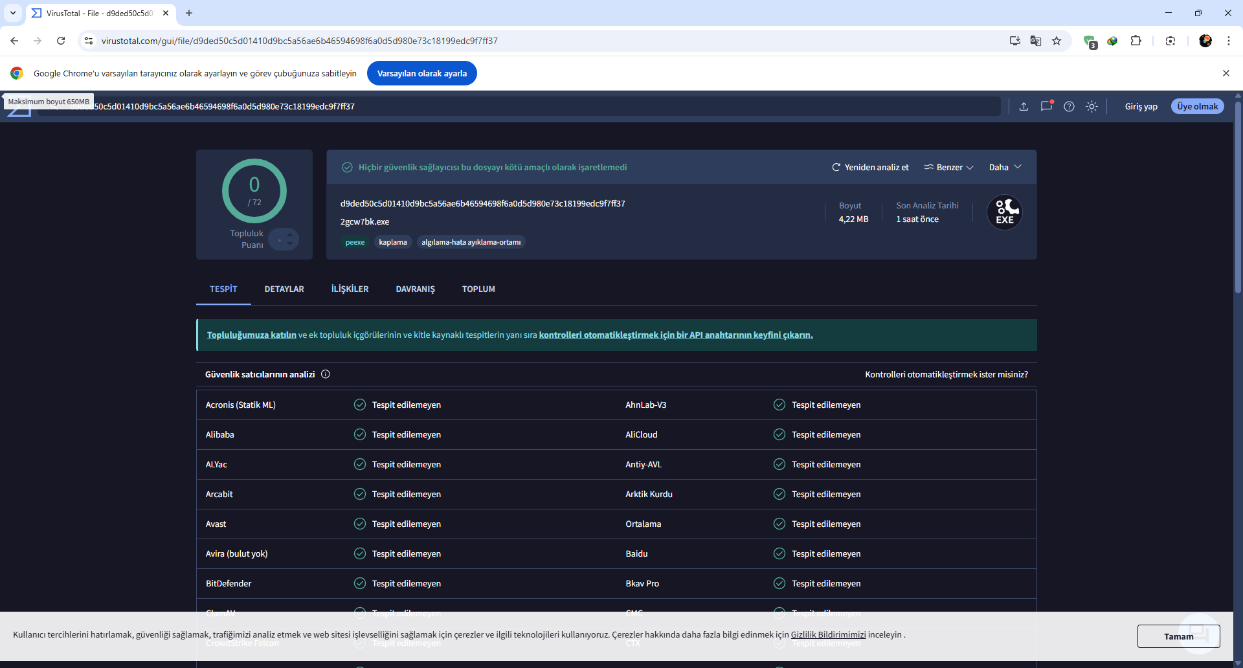Click the VirusTotal hash search field
The height and width of the screenshot is (668, 1243).
tap(519, 106)
